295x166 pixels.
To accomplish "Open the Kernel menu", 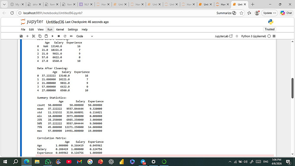I will (60, 30).
